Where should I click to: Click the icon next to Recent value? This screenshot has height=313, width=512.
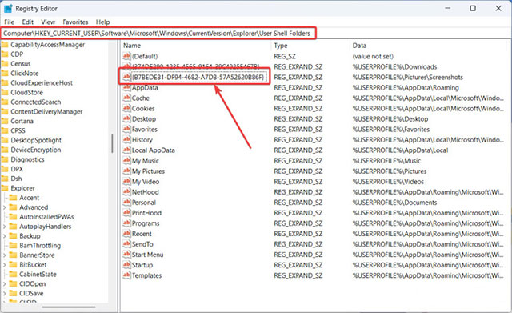[126, 234]
